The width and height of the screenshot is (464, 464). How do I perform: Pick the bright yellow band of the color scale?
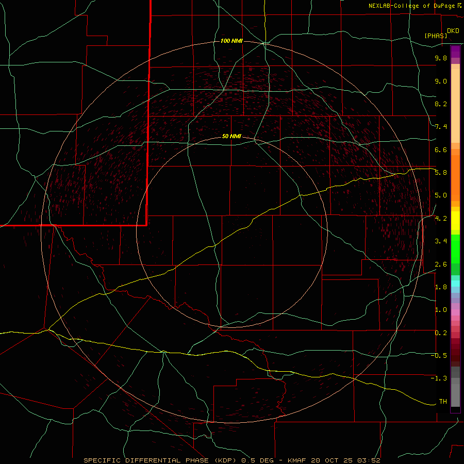tap(455, 221)
